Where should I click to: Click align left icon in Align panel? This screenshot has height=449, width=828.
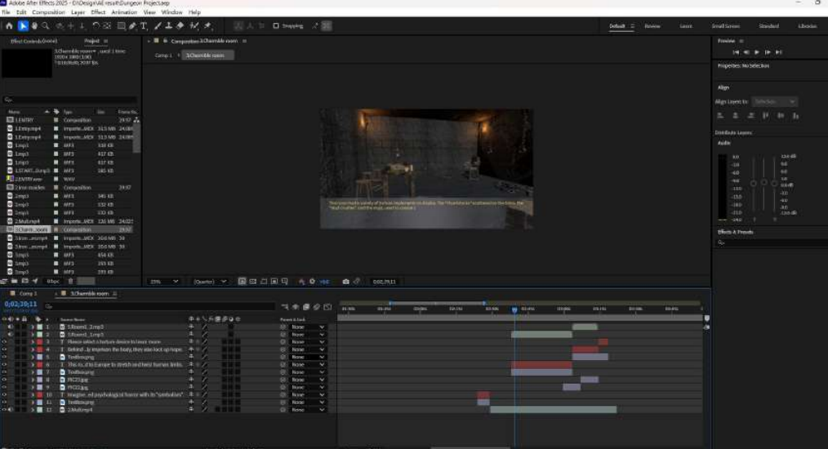(720, 115)
